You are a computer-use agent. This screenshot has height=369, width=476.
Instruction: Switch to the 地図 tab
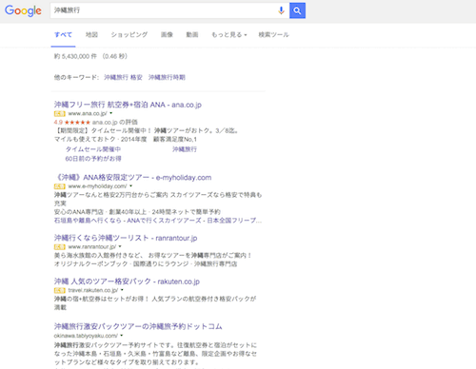[x=91, y=34]
